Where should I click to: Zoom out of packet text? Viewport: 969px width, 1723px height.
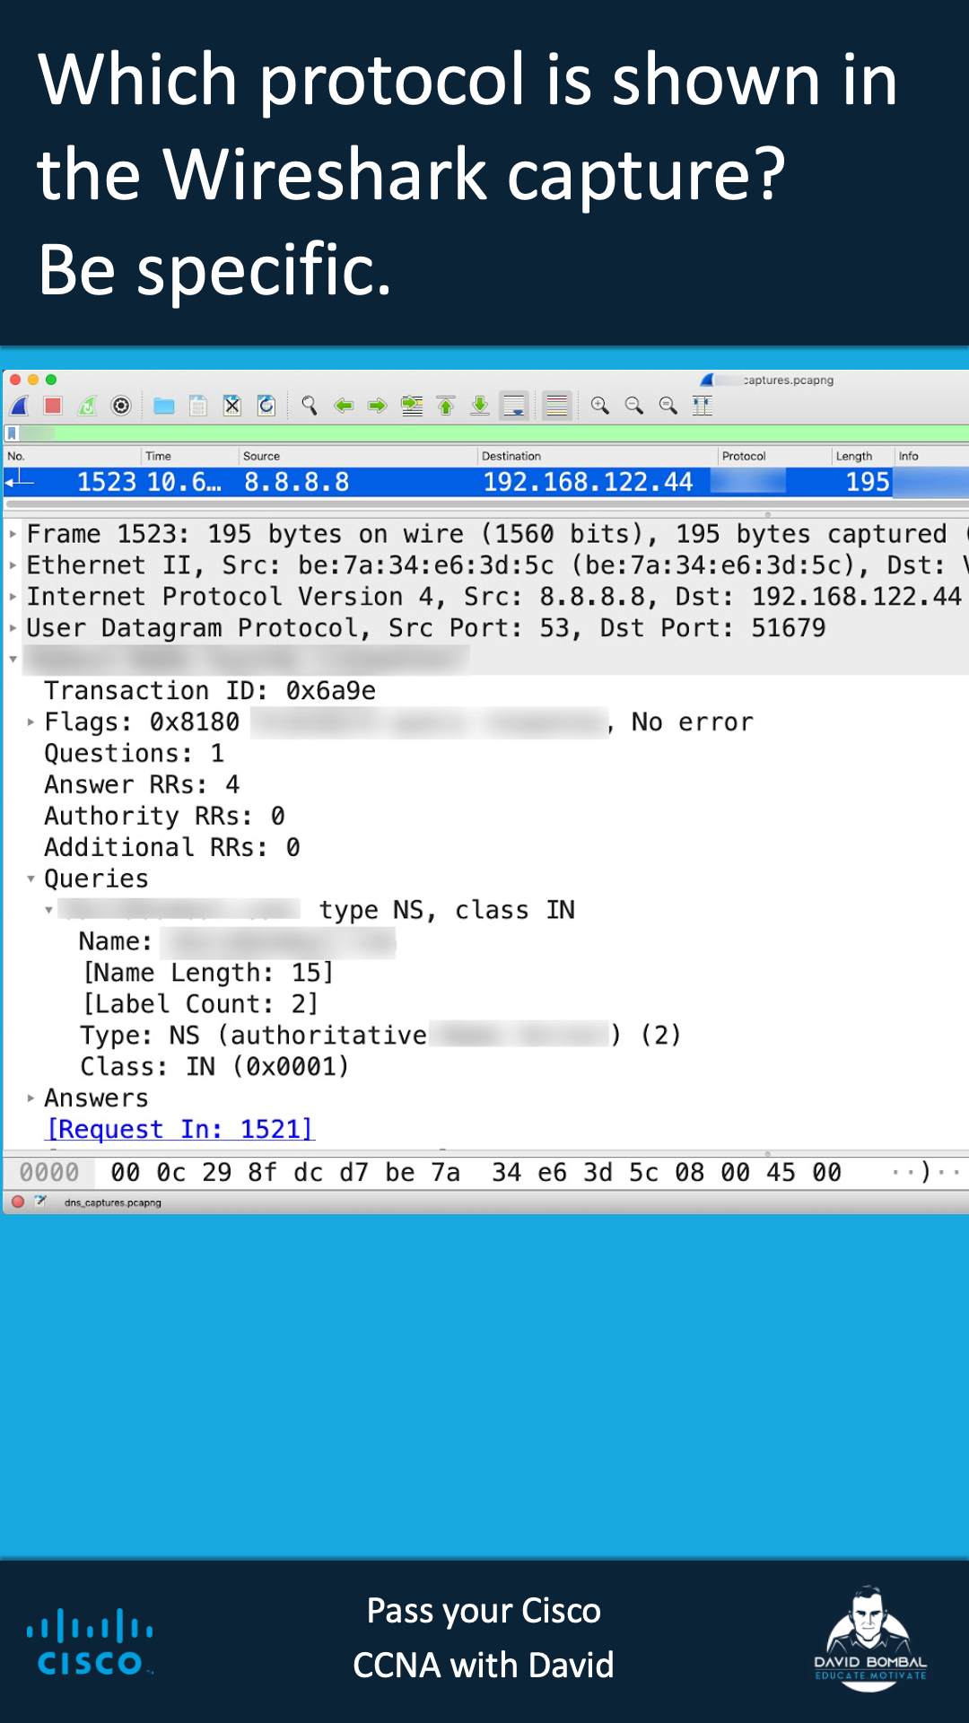click(x=634, y=406)
